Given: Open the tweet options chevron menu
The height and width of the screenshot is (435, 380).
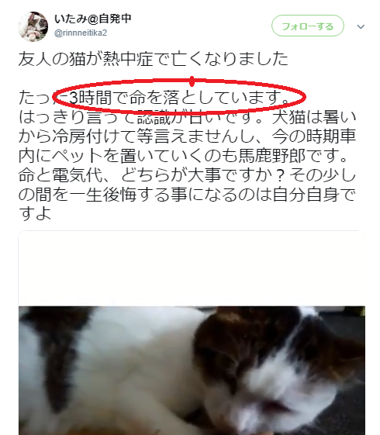Looking at the screenshot, I should click(361, 26).
